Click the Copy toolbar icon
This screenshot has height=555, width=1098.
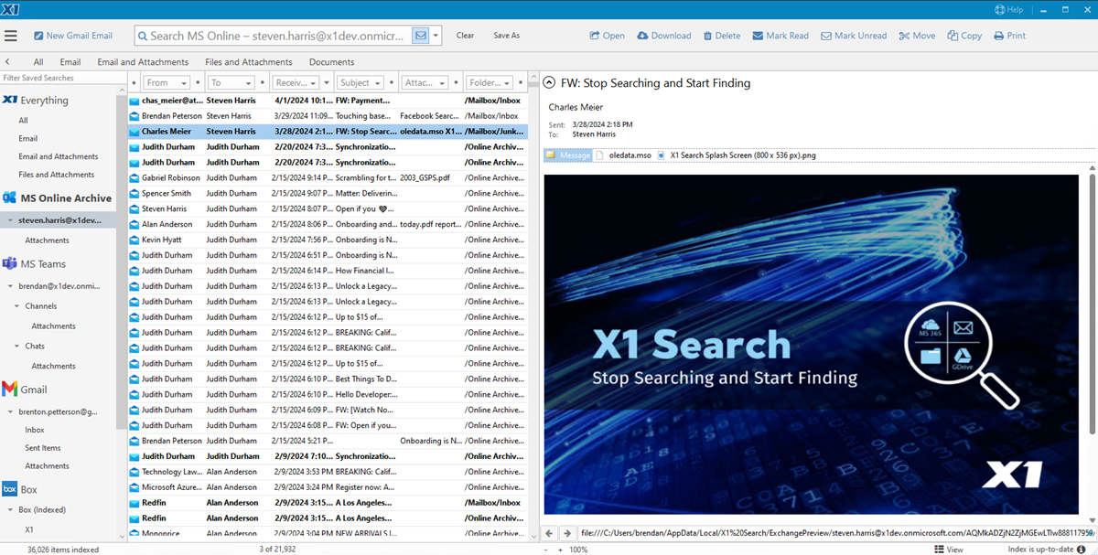coord(953,36)
